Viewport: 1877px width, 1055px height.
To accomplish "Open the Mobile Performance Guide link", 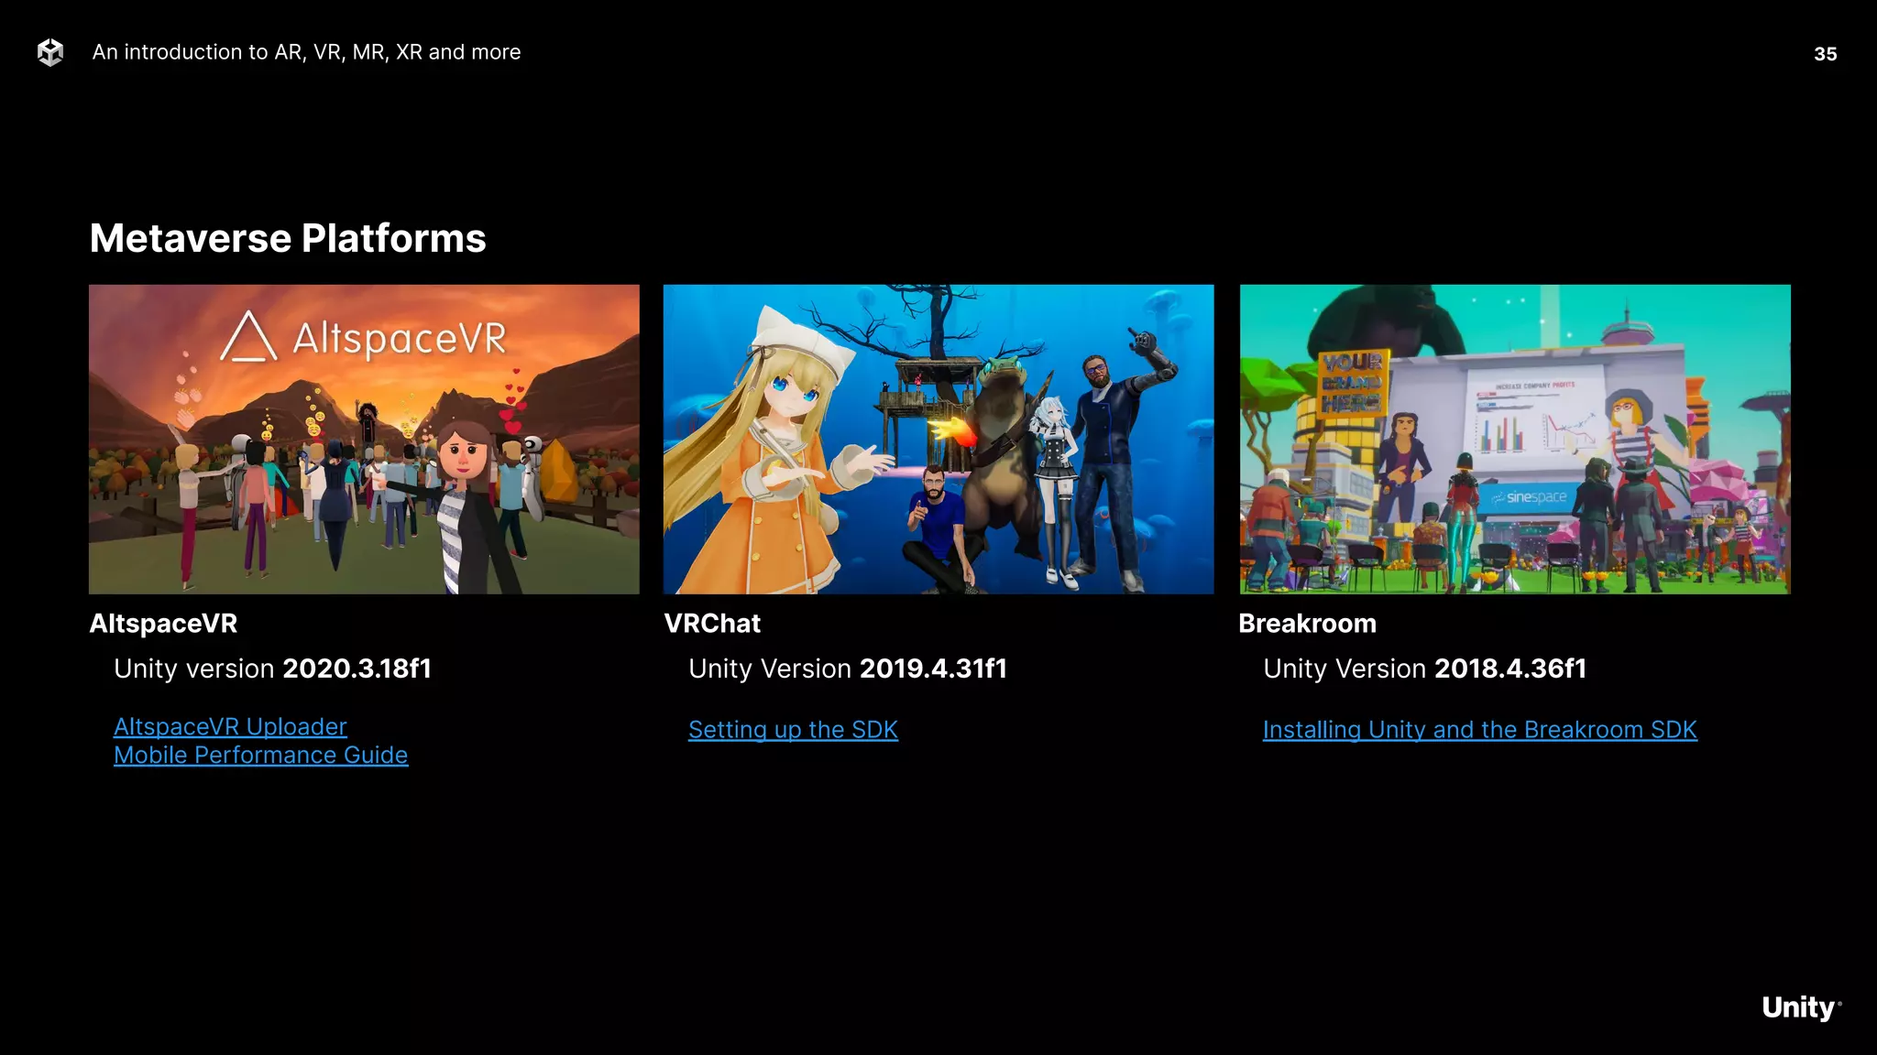I will [261, 755].
